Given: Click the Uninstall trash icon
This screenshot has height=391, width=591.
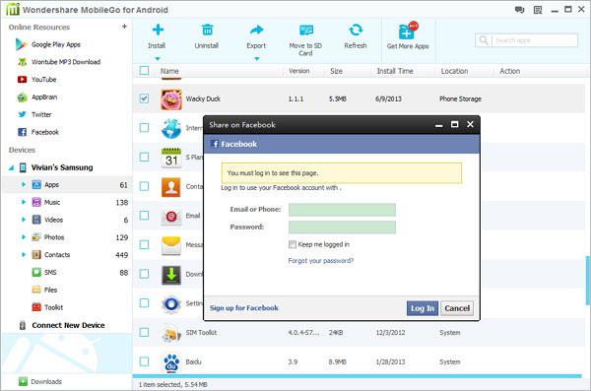Looking at the screenshot, I should [207, 30].
